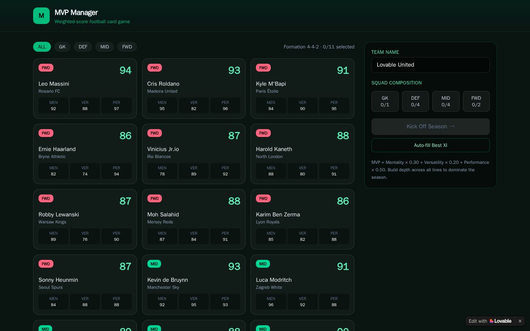Screen dimensions: 530x331
Task: Select the Cris Roldano player card
Action: (194, 89)
